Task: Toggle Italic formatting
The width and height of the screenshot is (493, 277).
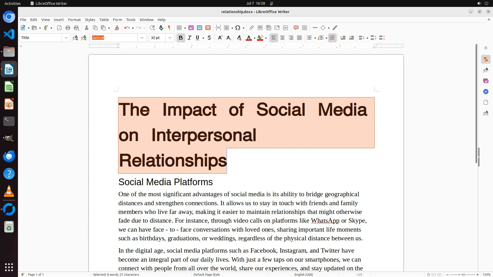Action: [189, 38]
